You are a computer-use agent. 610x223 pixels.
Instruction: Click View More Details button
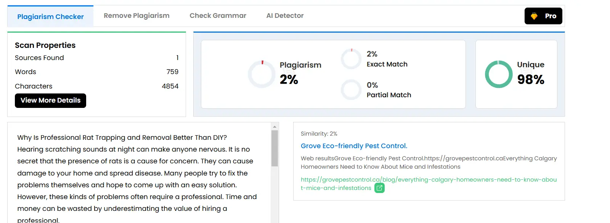click(x=50, y=101)
